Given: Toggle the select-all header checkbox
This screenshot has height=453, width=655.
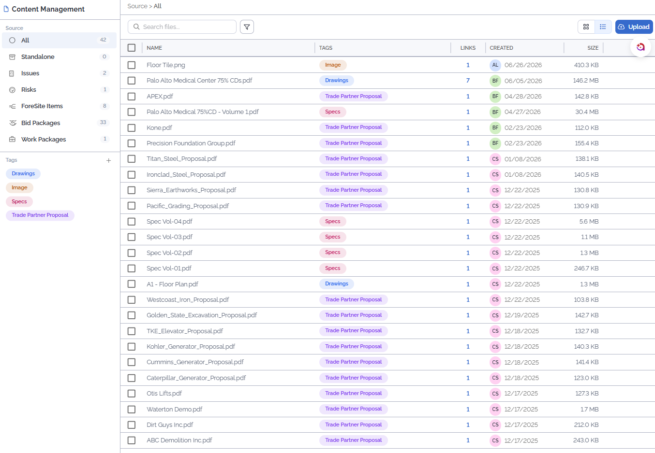Looking at the screenshot, I should [x=132, y=48].
